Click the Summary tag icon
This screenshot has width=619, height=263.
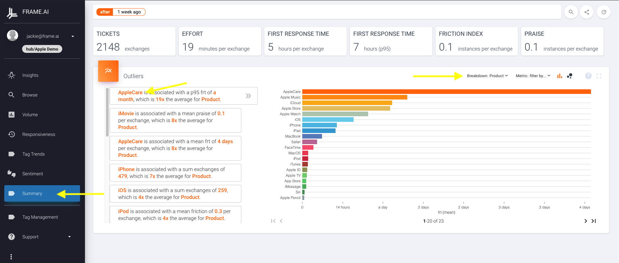[12, 193]
